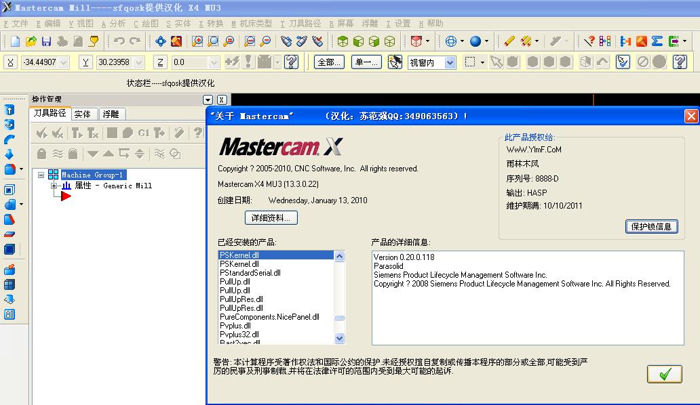Select the Machine Group-1 tree label

tap(92, 175)
